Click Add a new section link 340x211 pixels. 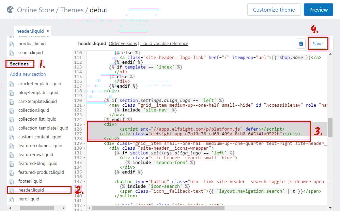28,74
